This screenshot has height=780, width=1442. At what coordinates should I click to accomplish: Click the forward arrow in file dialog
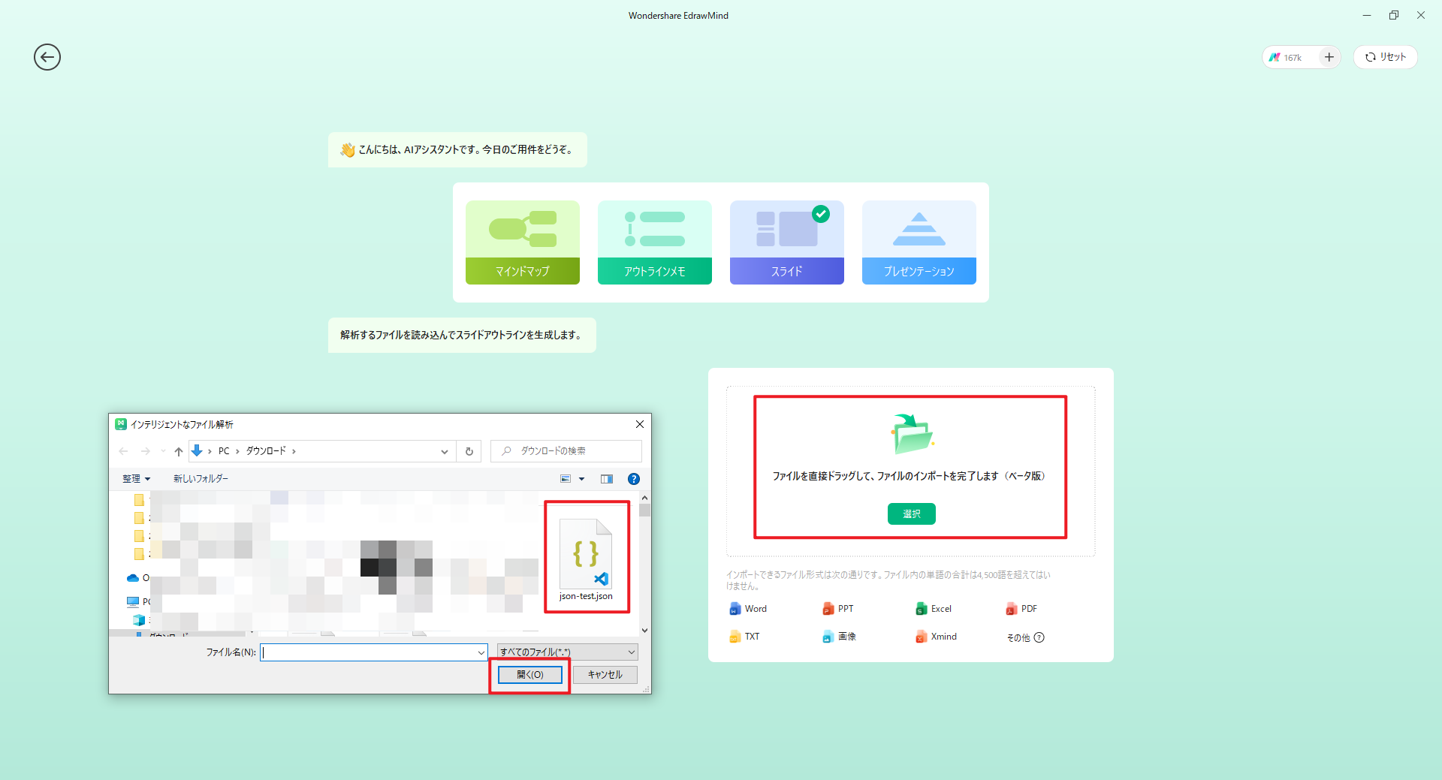[146, 451]
